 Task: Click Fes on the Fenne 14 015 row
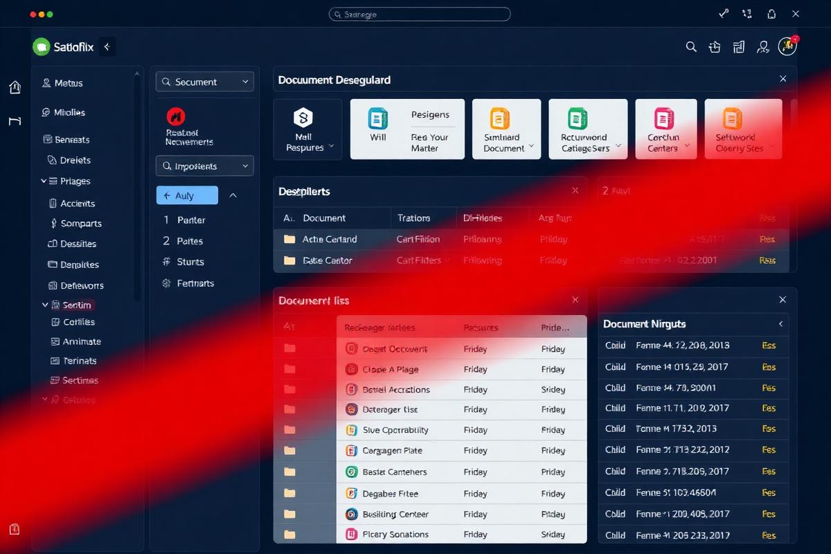tap(769, 367)
